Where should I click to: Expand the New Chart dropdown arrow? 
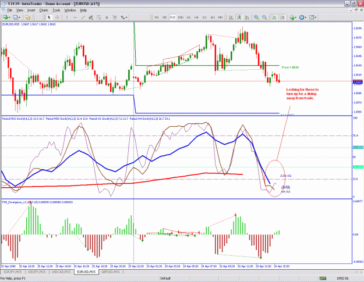point(9,17)
